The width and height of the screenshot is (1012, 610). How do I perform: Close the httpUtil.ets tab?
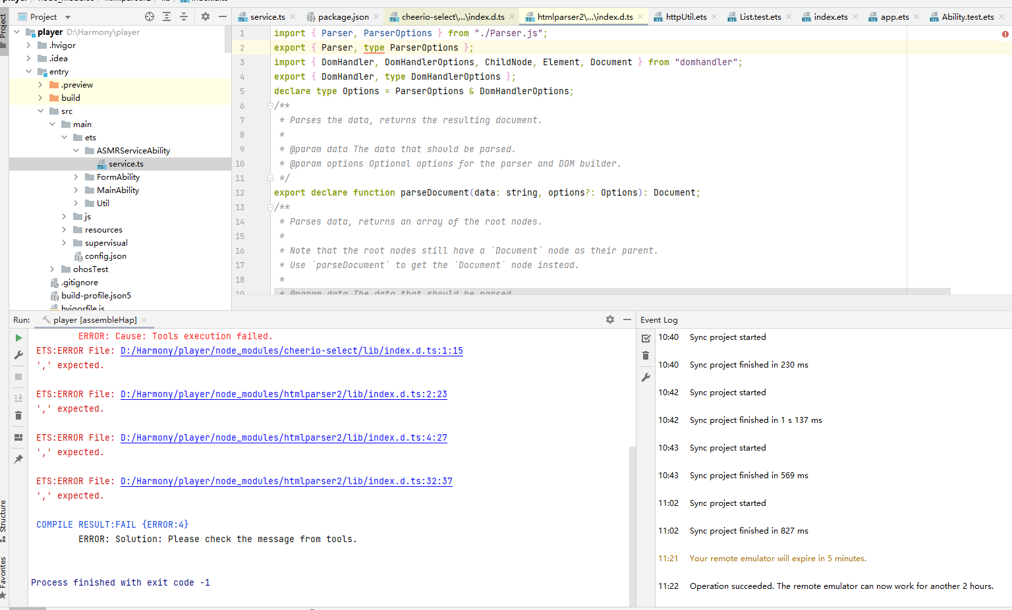click(714, 17)
